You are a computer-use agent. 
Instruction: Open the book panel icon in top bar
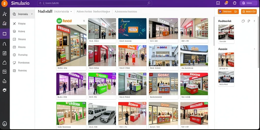point(218,3)
